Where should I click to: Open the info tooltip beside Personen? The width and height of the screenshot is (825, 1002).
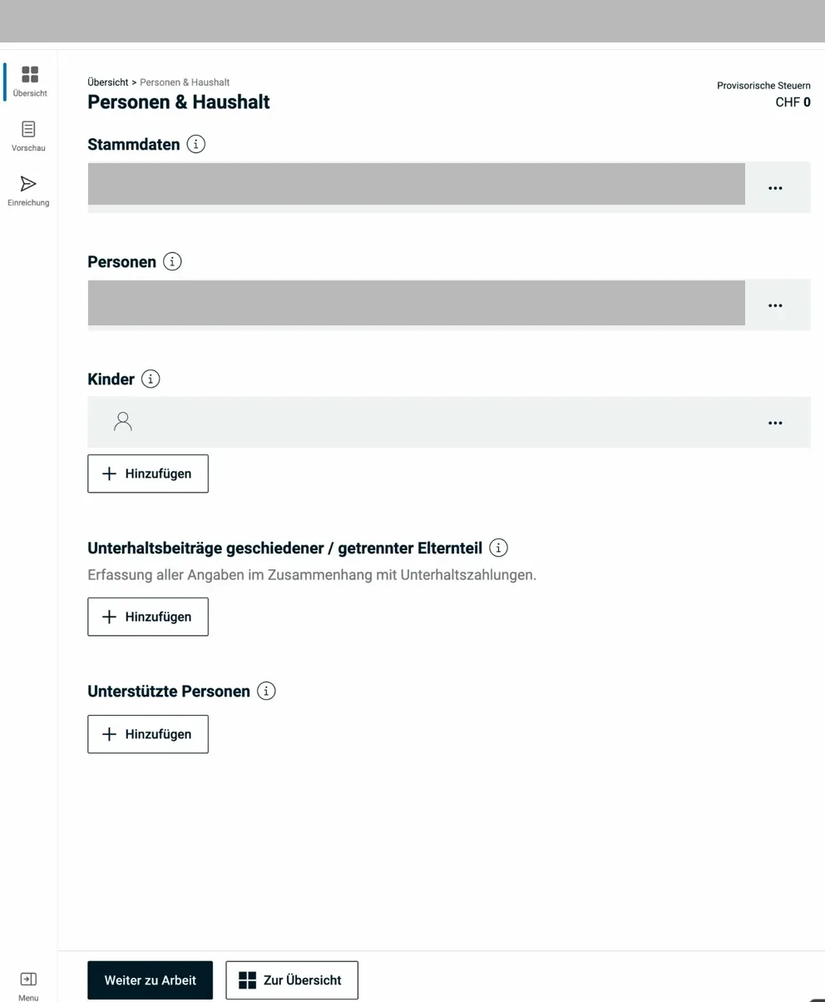[172, 260]
